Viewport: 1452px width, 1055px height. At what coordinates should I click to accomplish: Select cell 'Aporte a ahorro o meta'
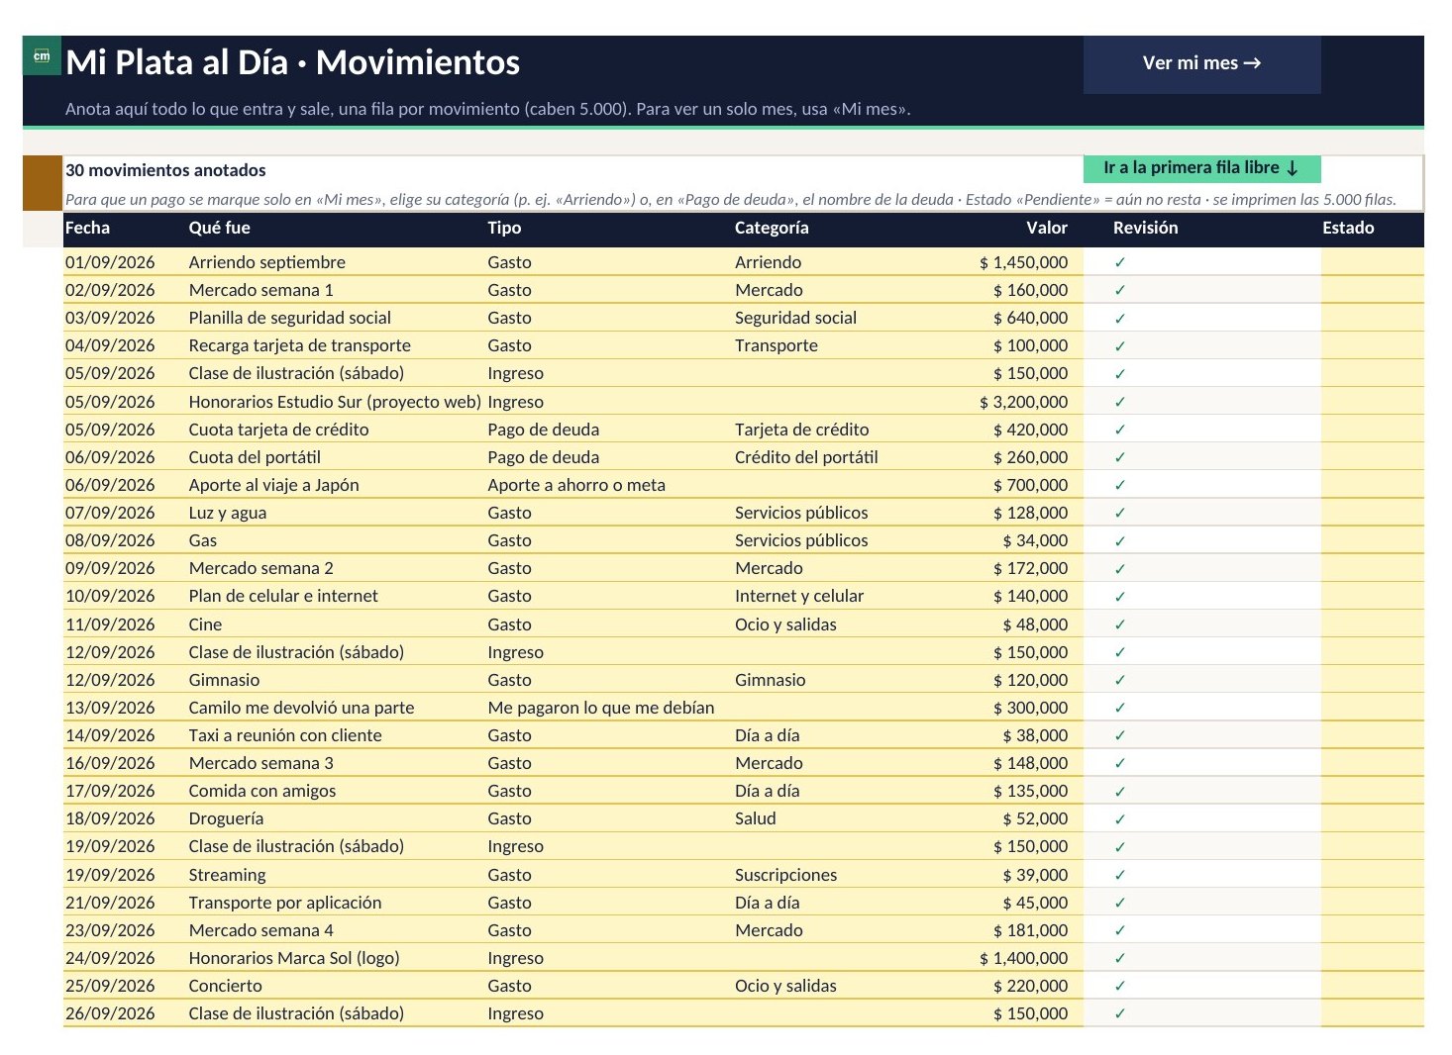[576, 485]
